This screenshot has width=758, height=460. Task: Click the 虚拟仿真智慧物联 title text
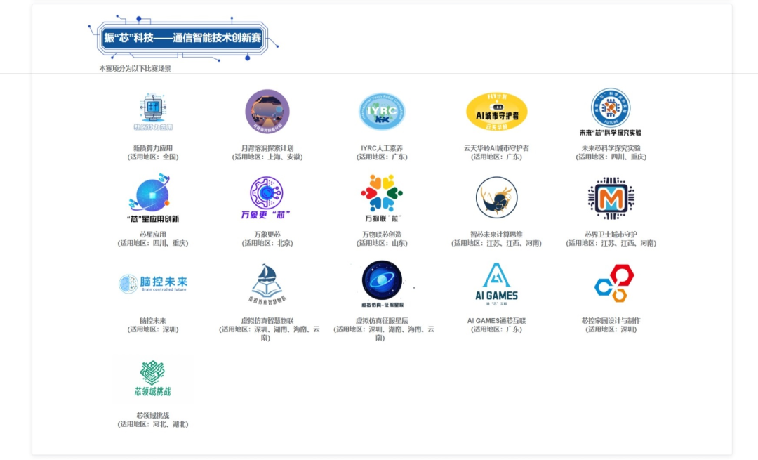267,321
